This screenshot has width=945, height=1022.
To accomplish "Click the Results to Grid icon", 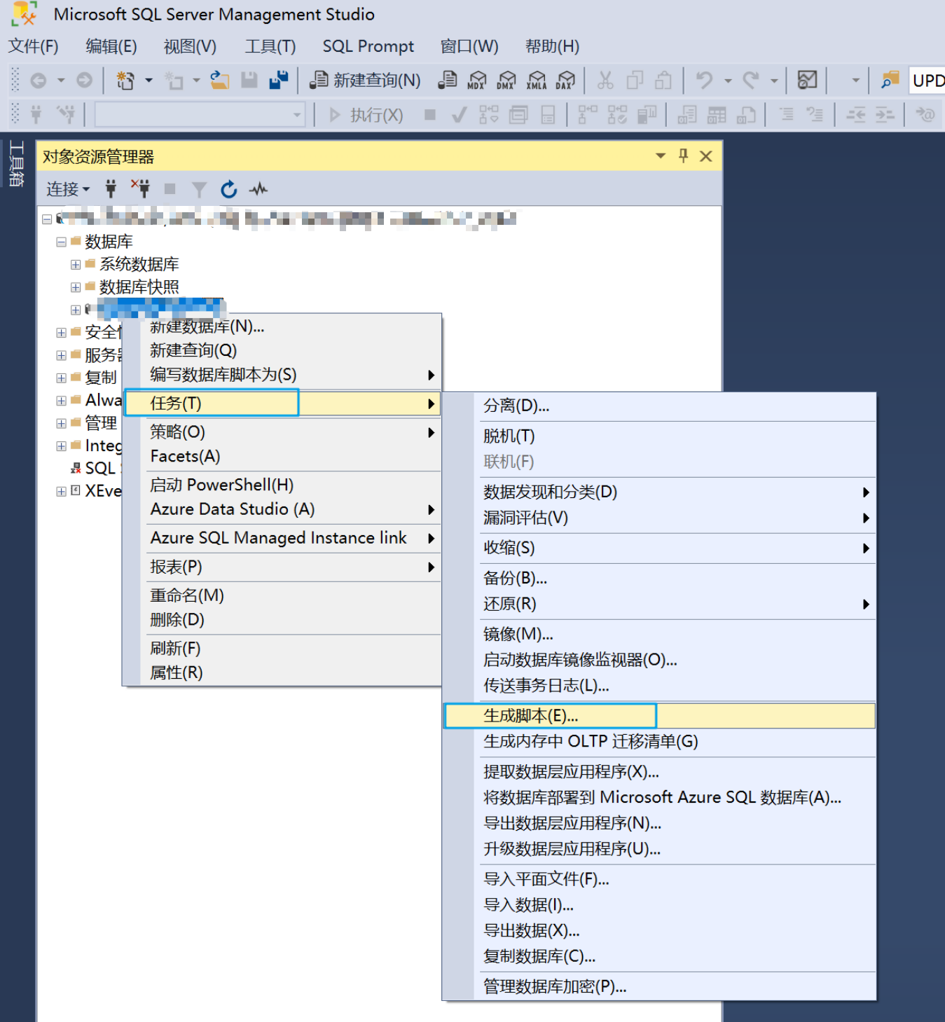I will pyautogui.click(x=717, y=114).
